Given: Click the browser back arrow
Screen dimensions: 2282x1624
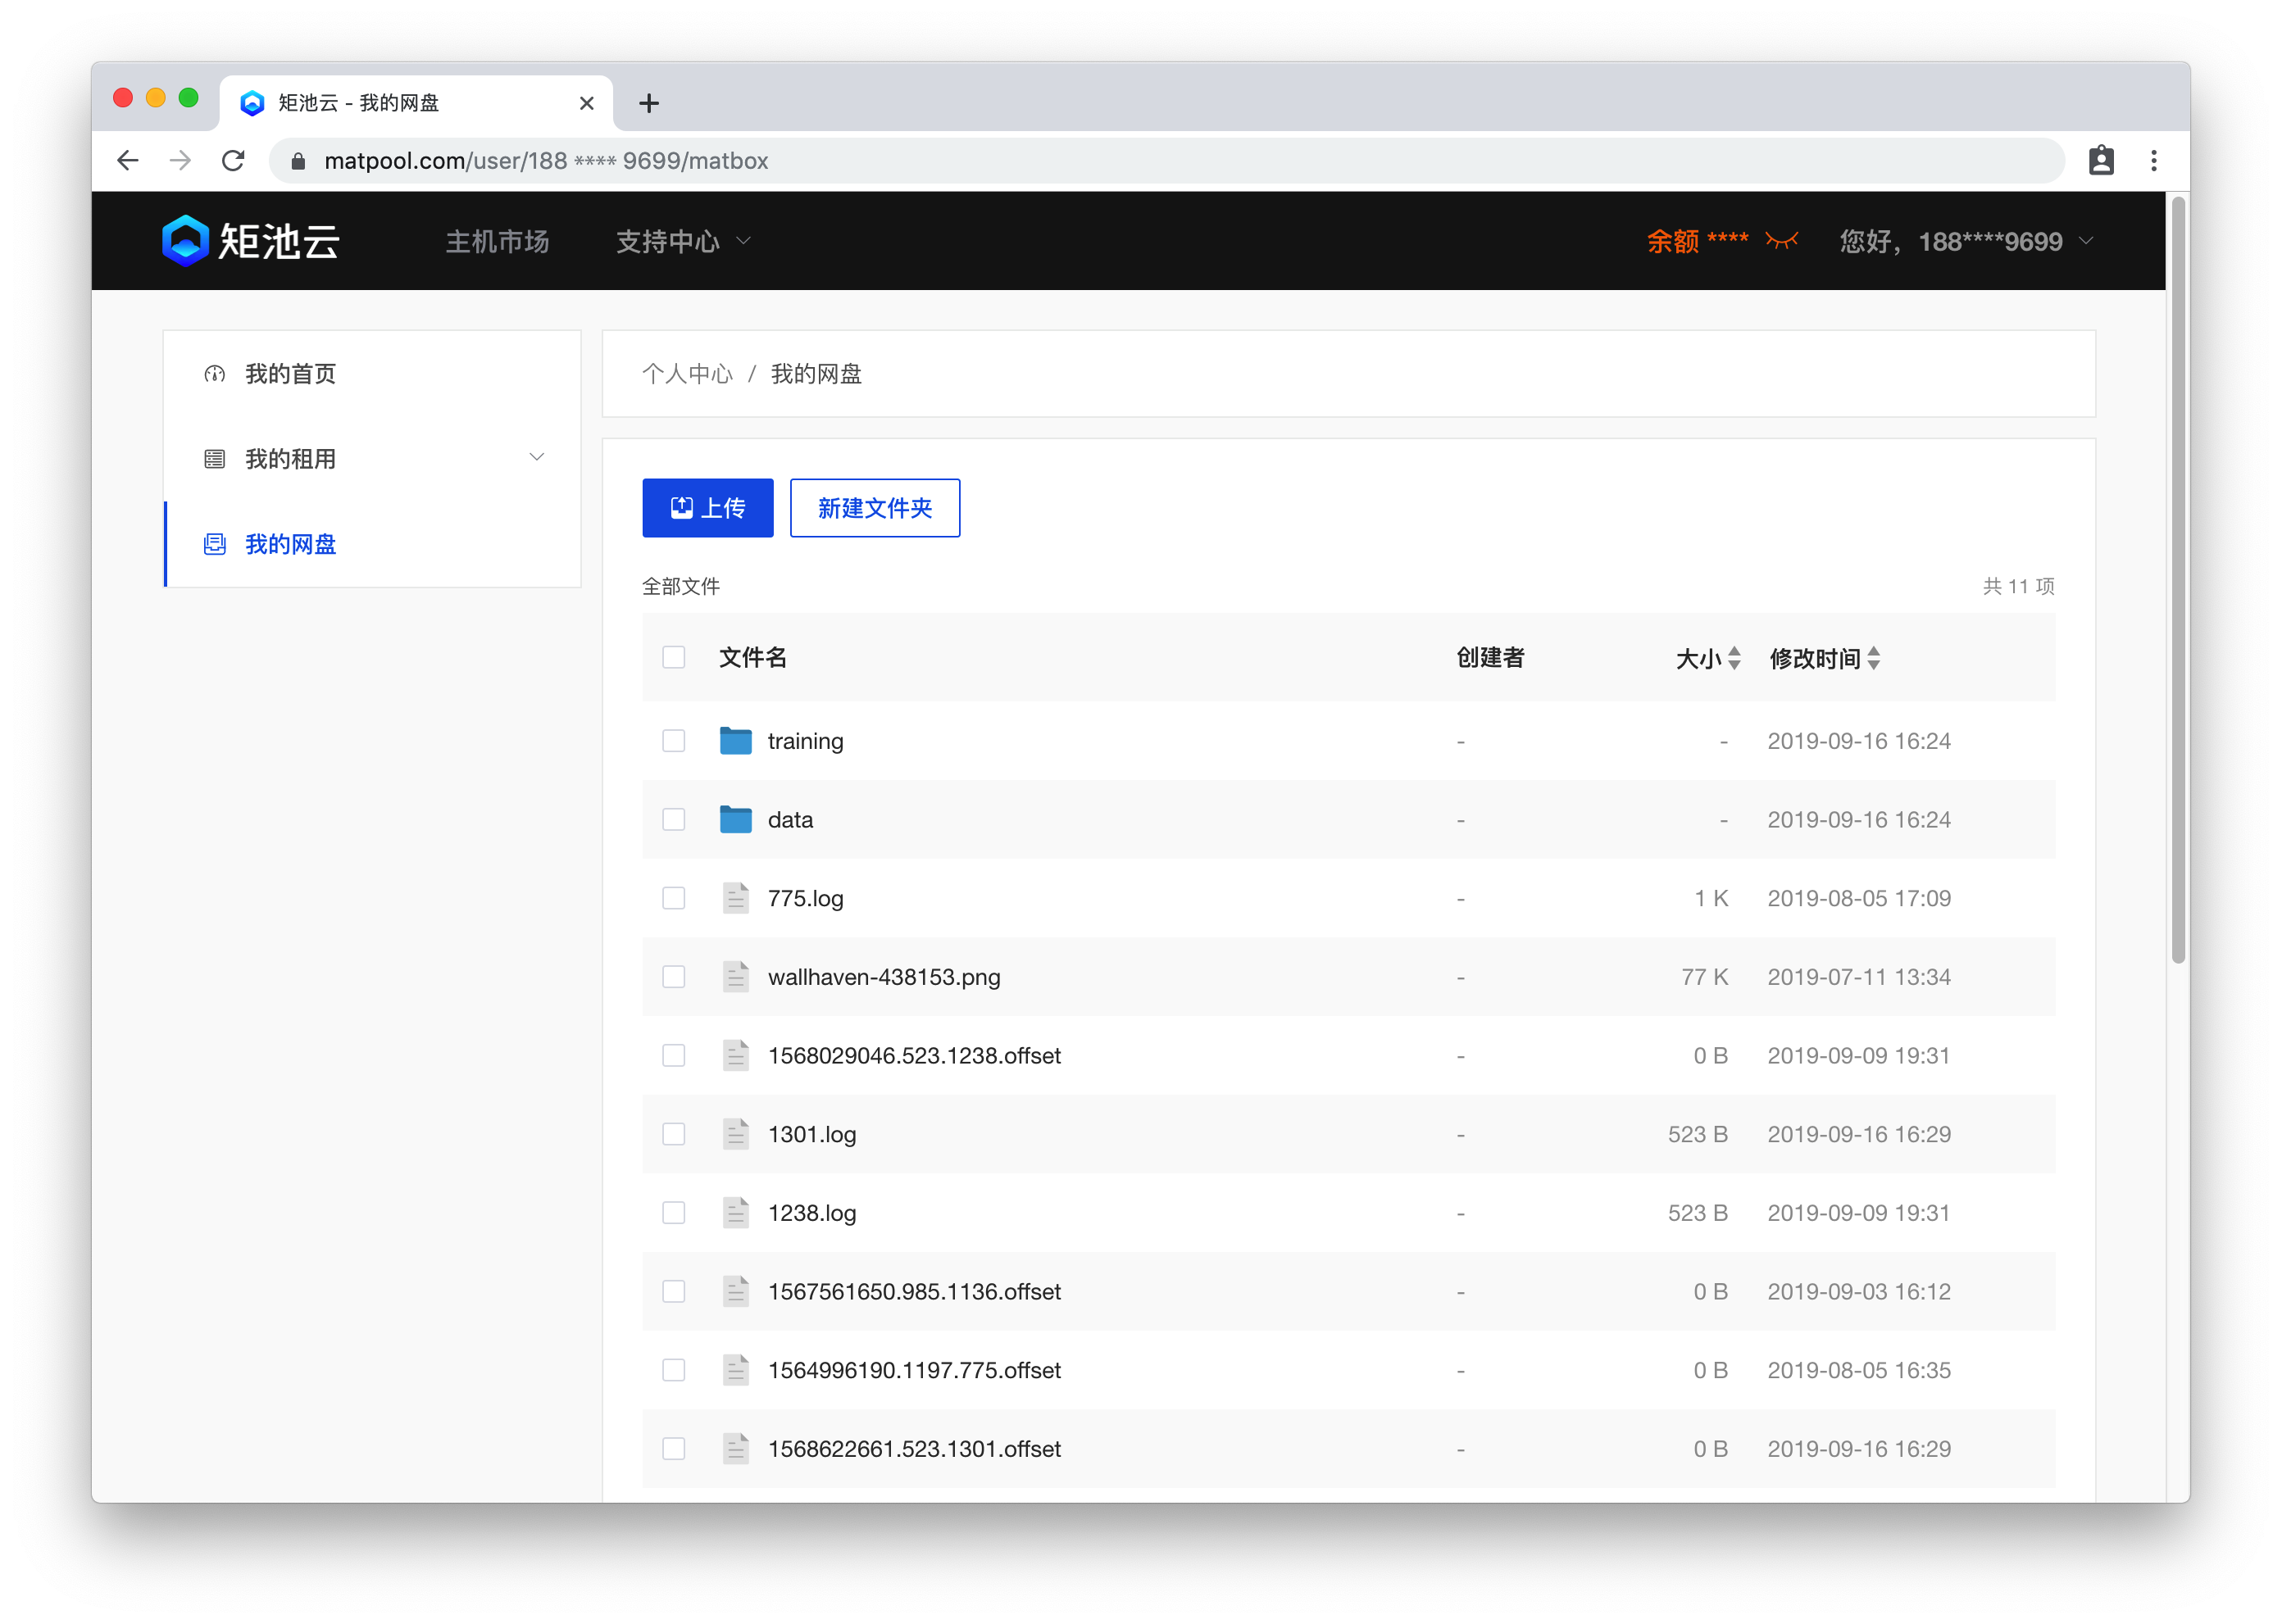Looking at the screenshot, I should click(127, 161).
